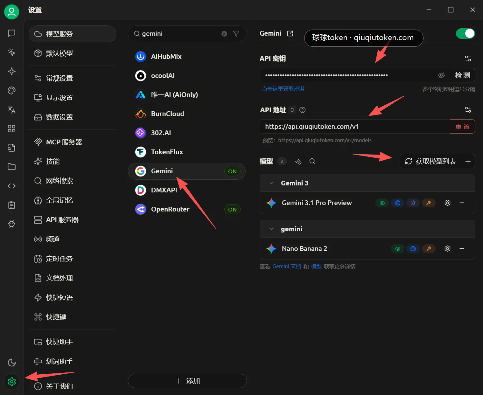
Task: Select TokenFlux provider
Action: tap(187, 152)
